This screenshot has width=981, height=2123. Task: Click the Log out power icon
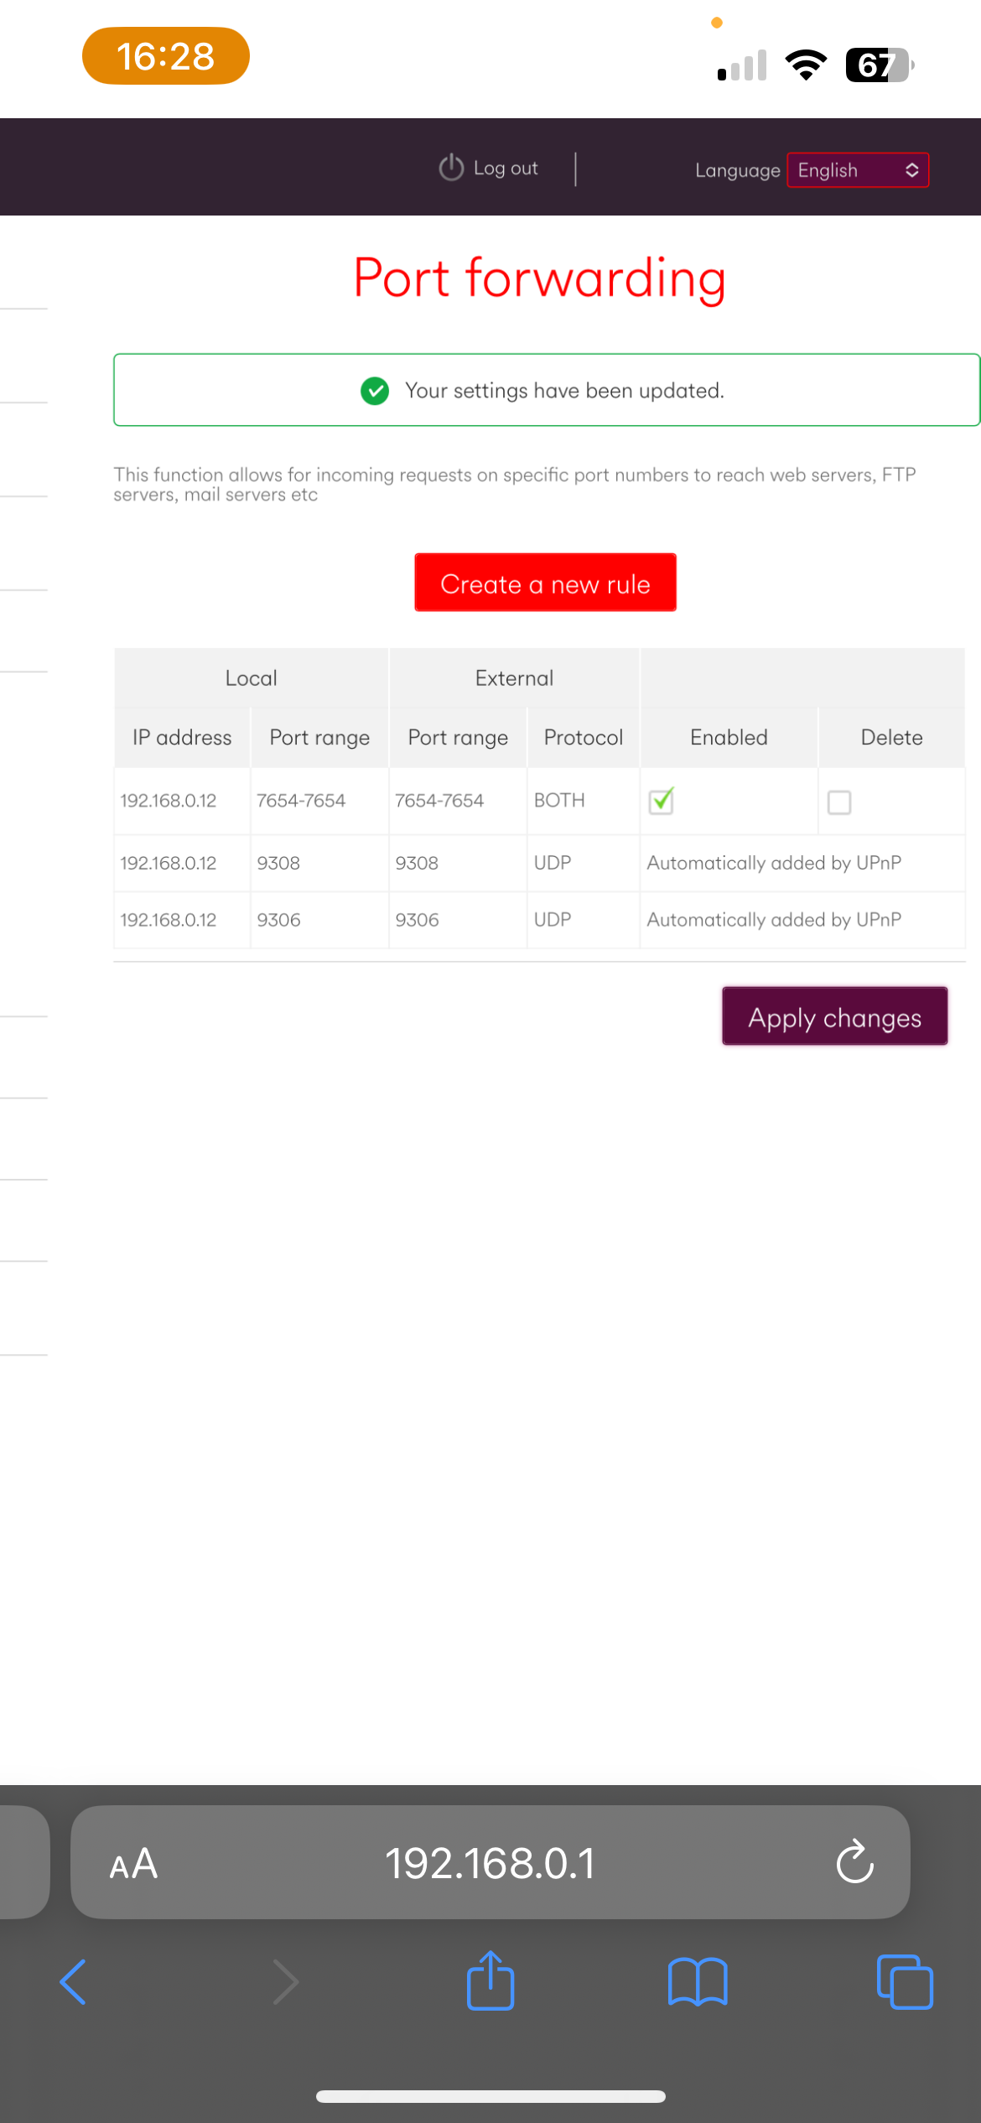[451, 167]
